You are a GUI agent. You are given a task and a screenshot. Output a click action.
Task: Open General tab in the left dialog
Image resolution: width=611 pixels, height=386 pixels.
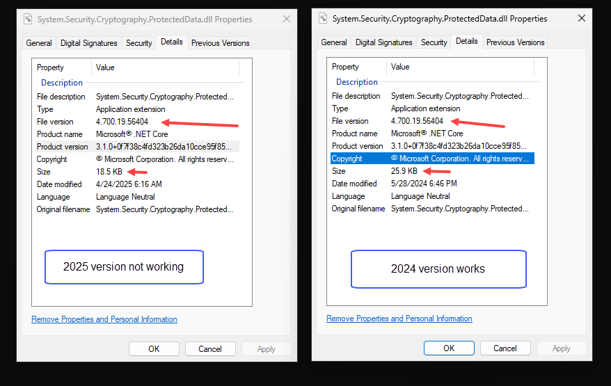point(39,43)
